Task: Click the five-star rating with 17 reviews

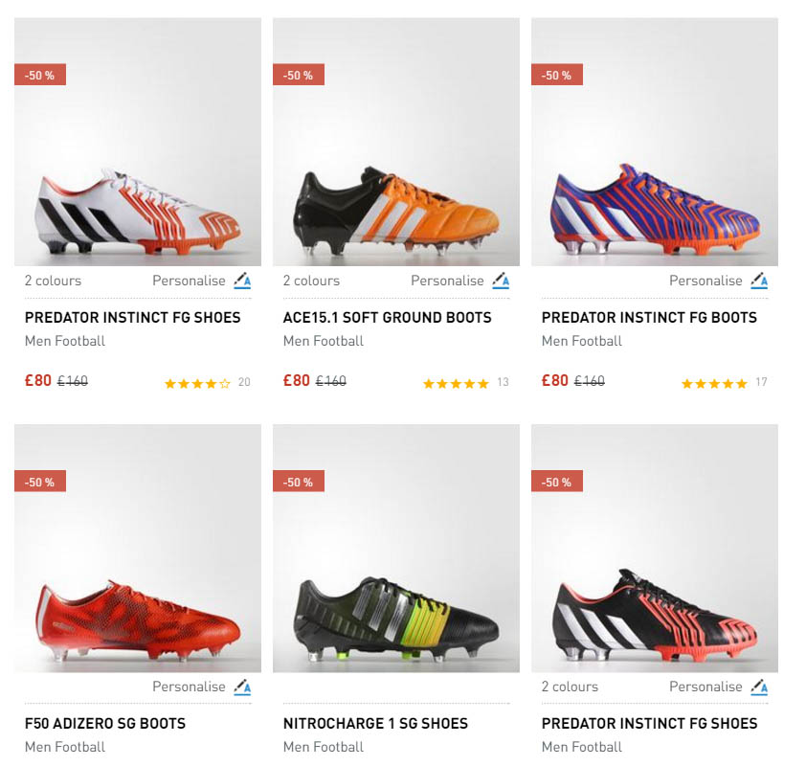Action: (714, 383)
